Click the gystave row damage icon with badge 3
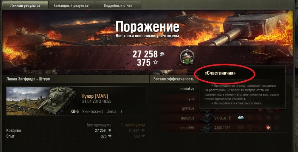 [268, 110]
